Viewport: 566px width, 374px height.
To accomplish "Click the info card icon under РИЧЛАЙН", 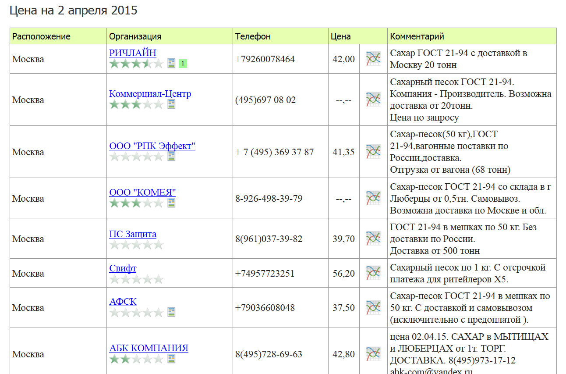I will click(x=171, y=64).
